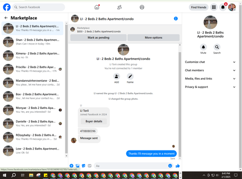Image resolution: width=242 pixels, height=179 pixels.
Task: Open the Home feed icon
Action: coord(97,7)
